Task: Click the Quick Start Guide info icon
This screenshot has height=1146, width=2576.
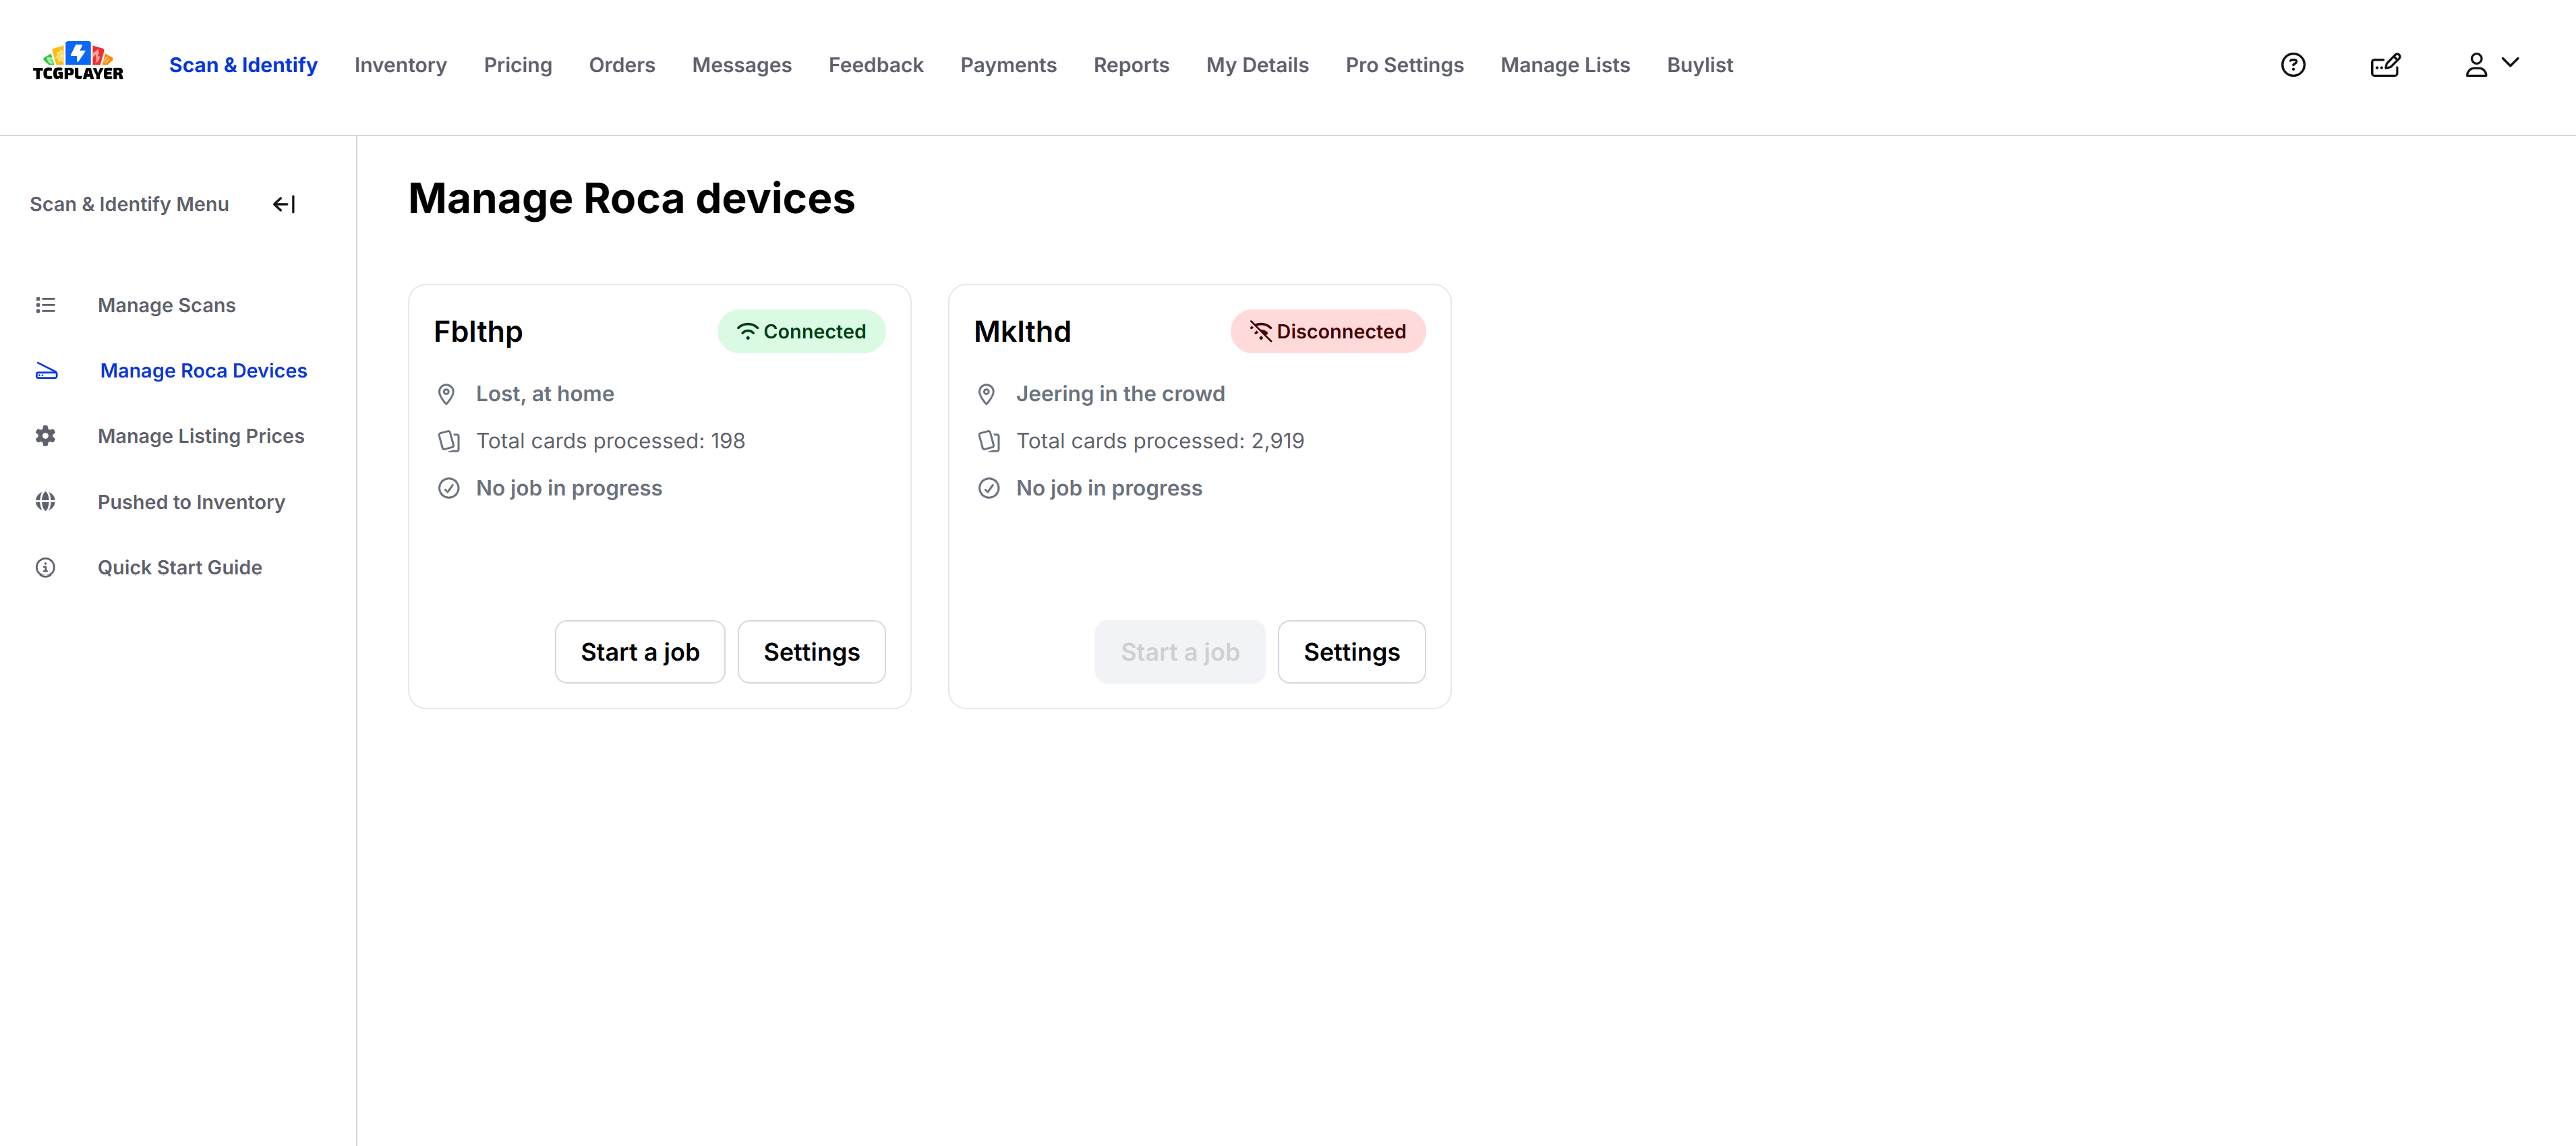Action: (x=45, y=567)
